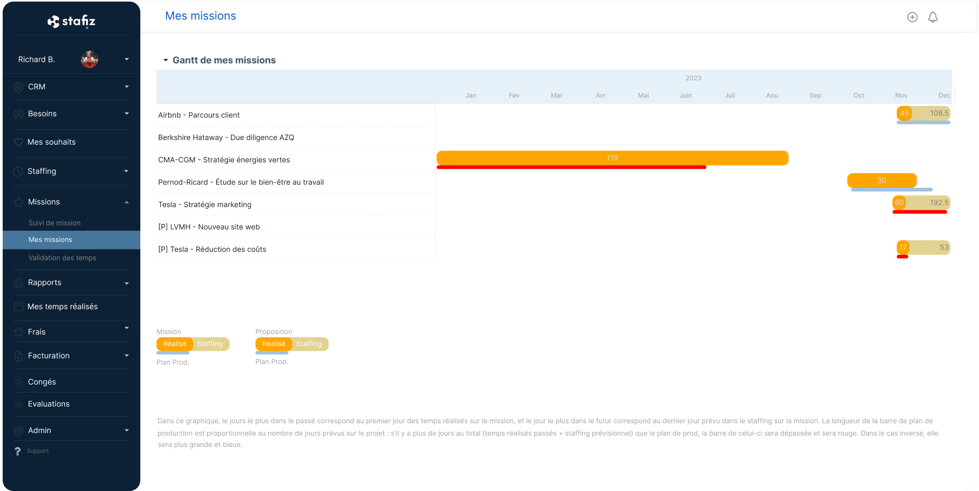Click the Admin gear icon

tap(18, 430)
